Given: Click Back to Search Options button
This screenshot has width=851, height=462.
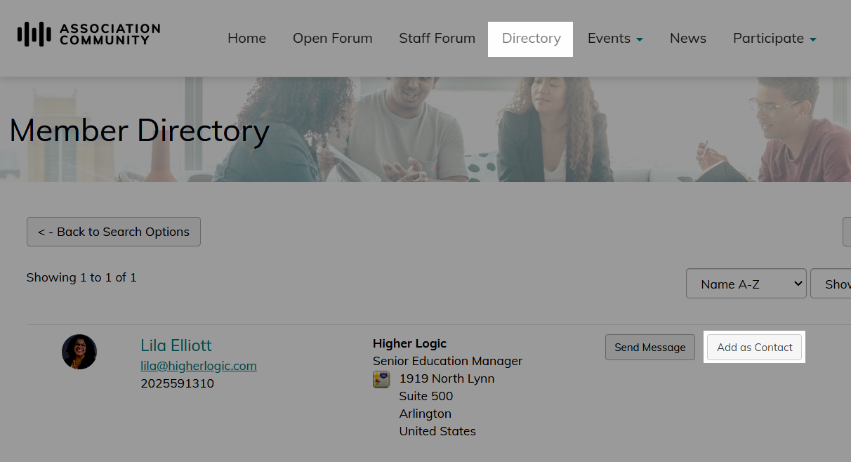Looking at the screenshot, I should click(x=114, y=232).
